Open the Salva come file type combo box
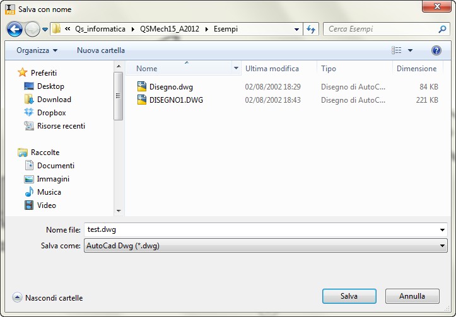 (266, 246)
